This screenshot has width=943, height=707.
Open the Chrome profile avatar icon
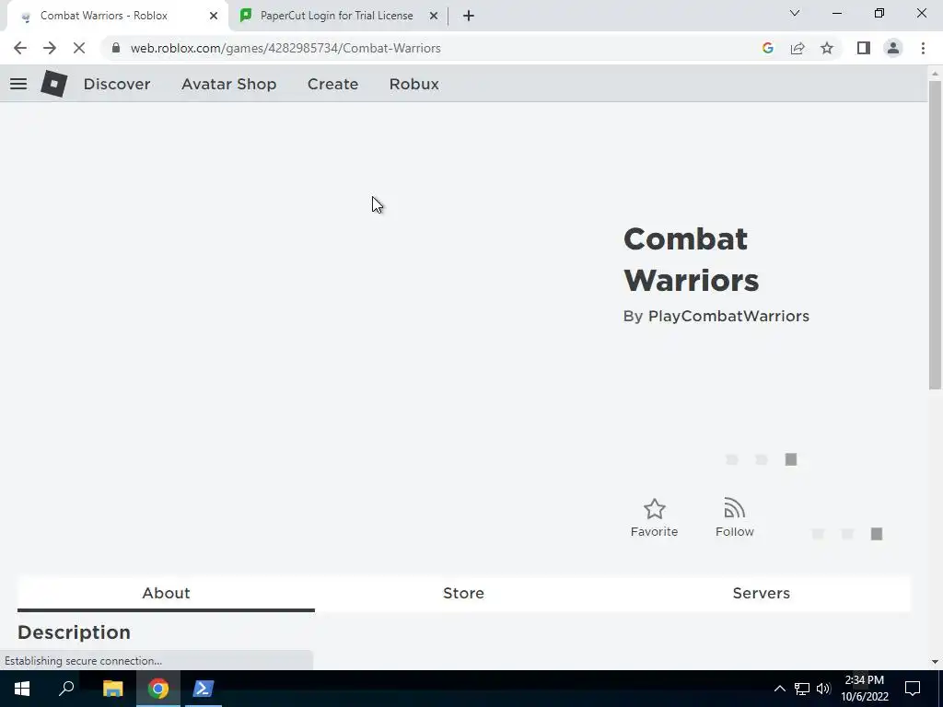click(x=893, y=48)
